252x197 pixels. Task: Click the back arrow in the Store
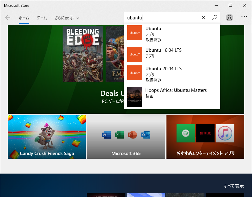coord(8,18)
